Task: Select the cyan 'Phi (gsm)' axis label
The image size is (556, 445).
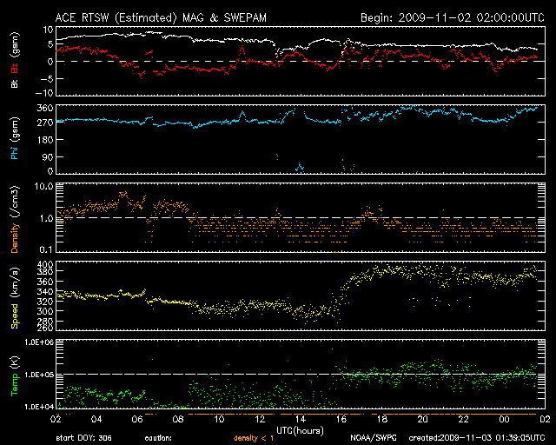Action: coord(15,138)
